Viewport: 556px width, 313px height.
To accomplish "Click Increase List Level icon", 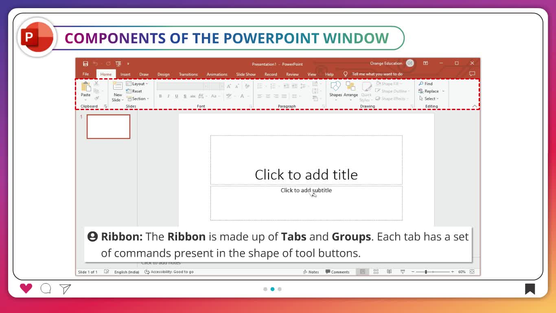I will click(294, 86).
